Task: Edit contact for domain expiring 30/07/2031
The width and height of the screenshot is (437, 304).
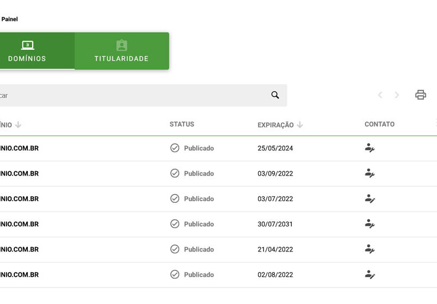Action: tap(370, 224)
